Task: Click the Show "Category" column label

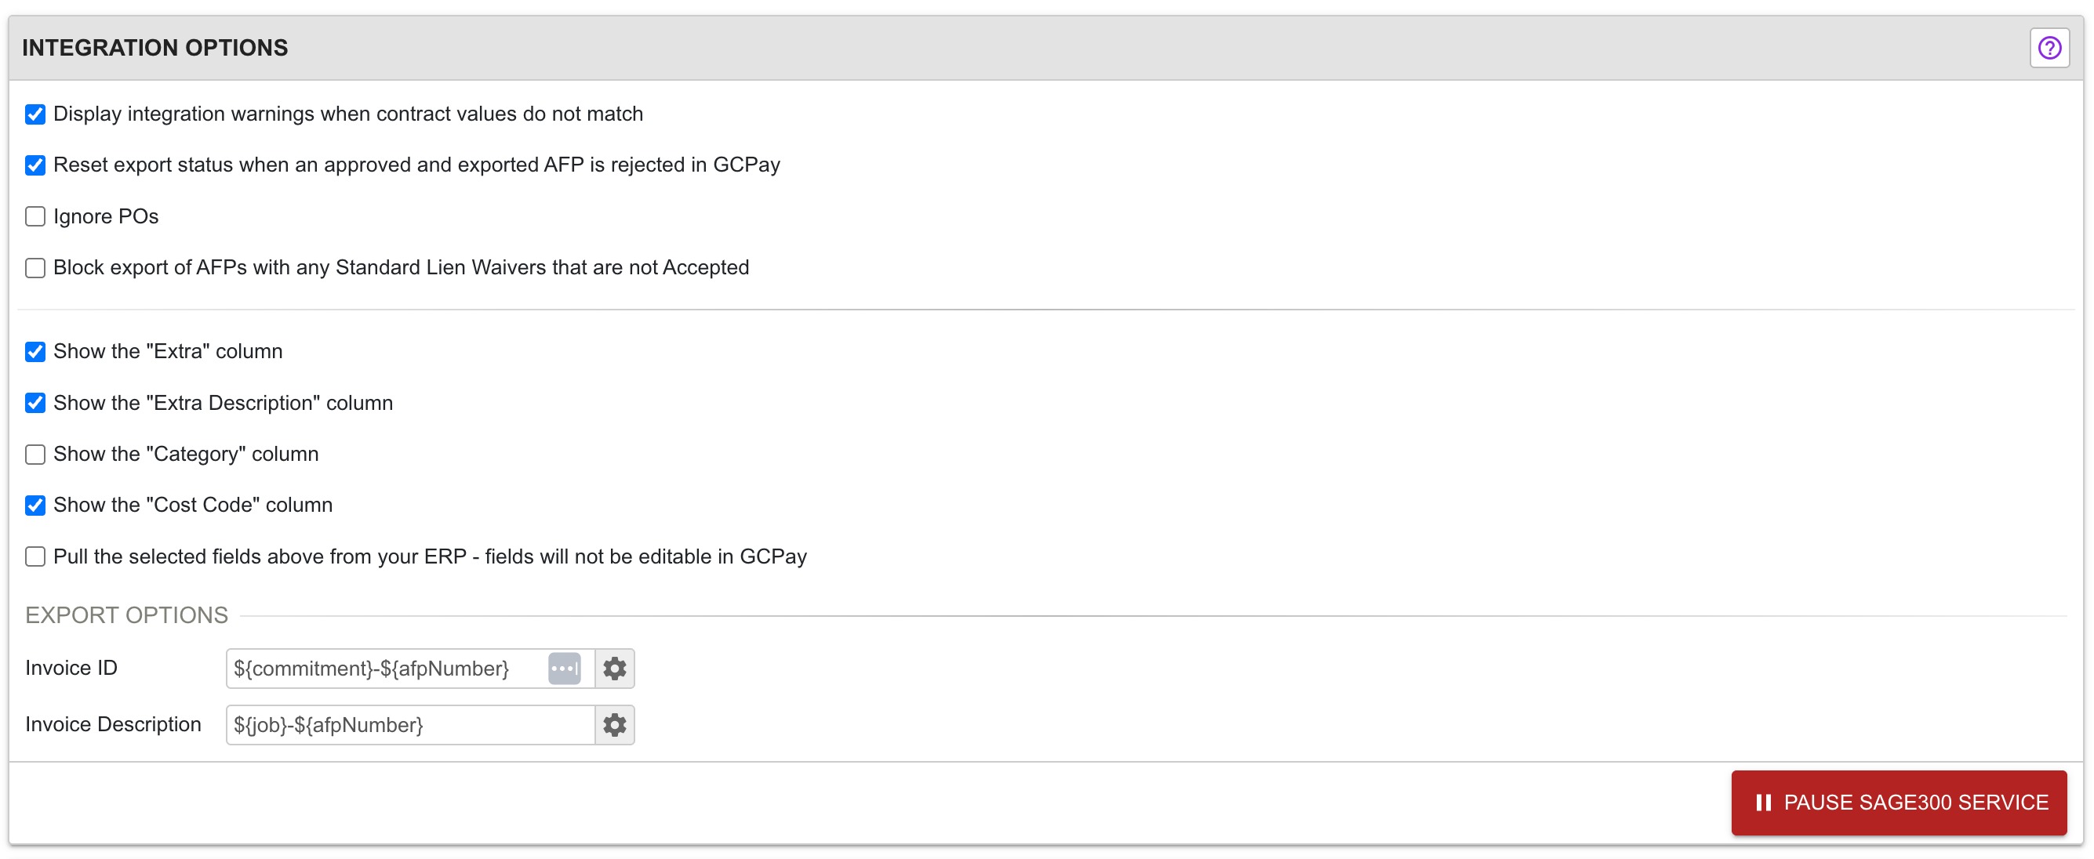Action: [x=185, y=455]
